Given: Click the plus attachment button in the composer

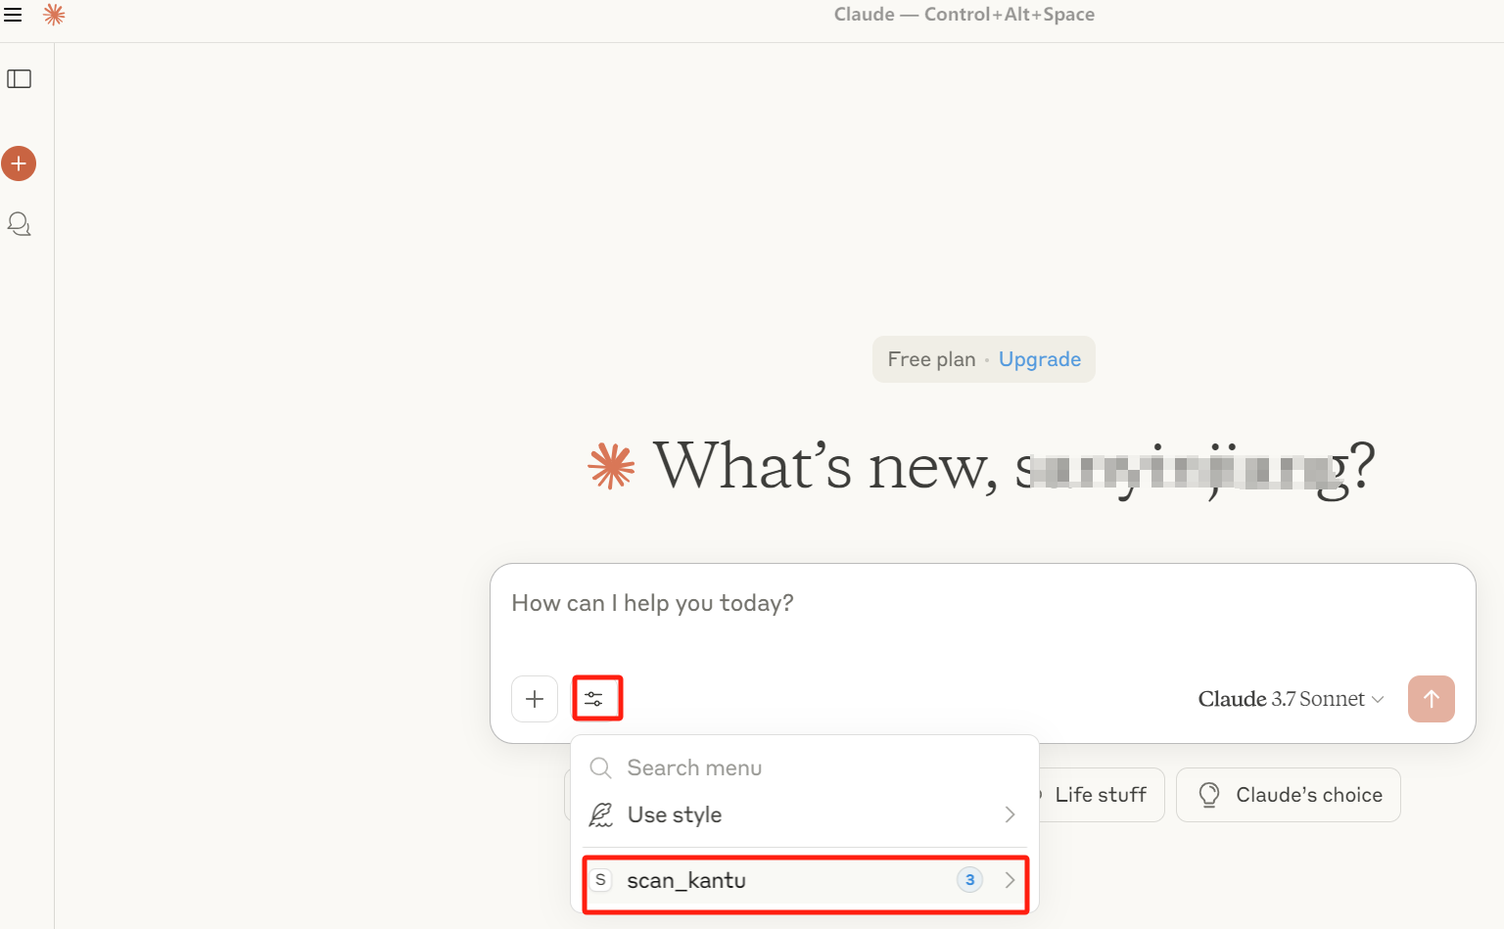Looking at the screenshot, I should pos(535,699).
